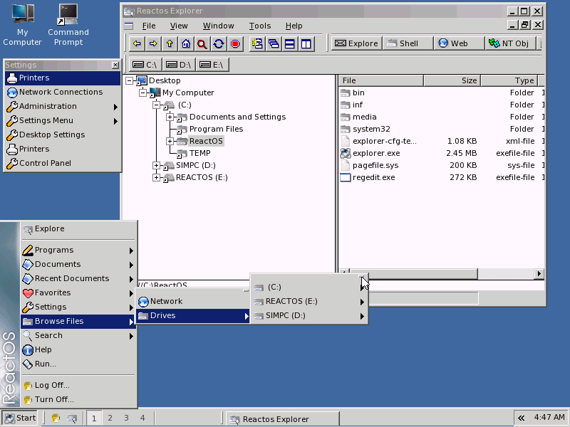Click Run... in the Start menu
Viewport: 570px width, 427px height.
point(46,363)
